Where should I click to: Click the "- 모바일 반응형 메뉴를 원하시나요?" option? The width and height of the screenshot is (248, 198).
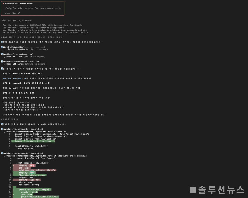[x=24, y=105]
